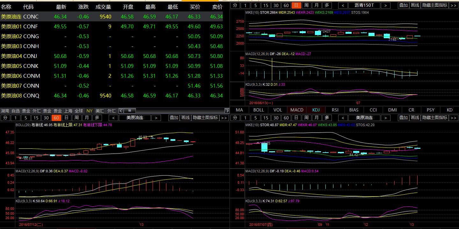The height and width of the screenshot is (229, 459).
Task: Open 多 multi-period view in 沥青150T toolbar
Action: [x=327, y=5]
